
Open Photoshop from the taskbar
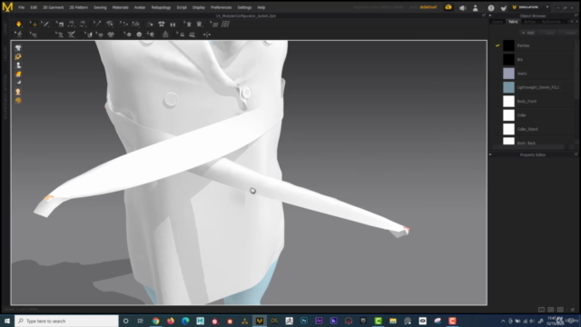tap(304, 321)
